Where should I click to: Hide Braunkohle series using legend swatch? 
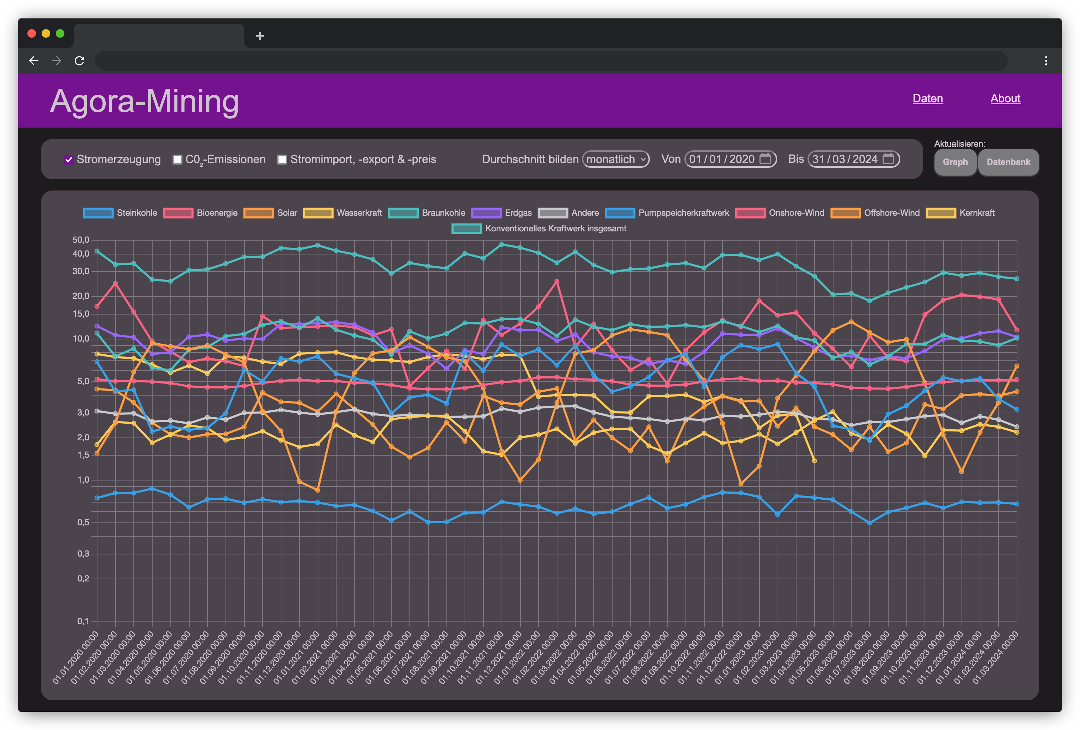pyautogui.click(x=403, y=213)
